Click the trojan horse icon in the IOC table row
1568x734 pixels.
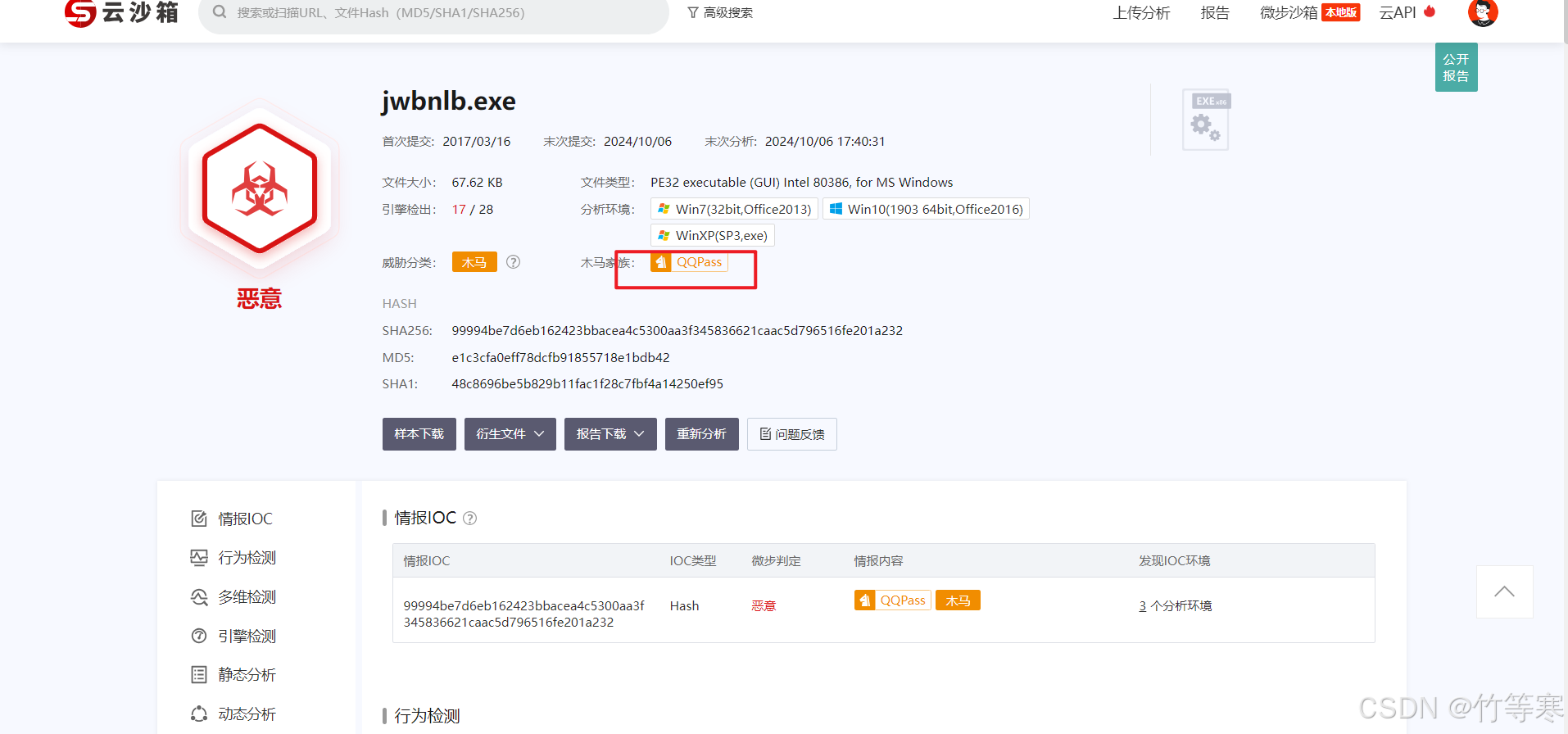coord(864,600)
